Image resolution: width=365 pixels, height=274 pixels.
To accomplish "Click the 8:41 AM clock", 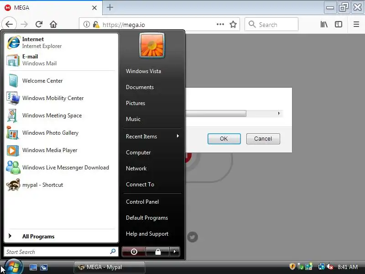I will (348, 267).
